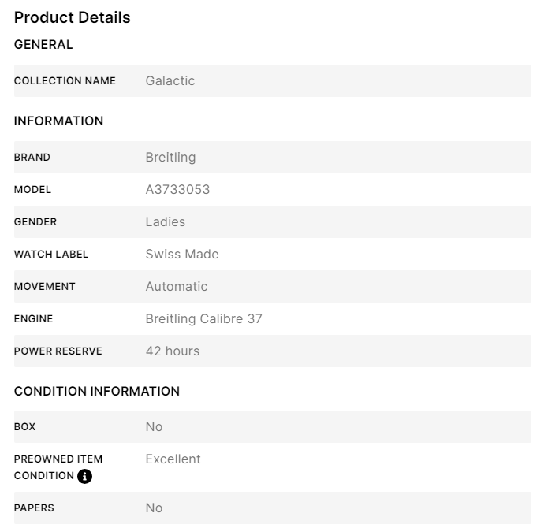Click the INFORMATION section heading

(x=58, y=121)
